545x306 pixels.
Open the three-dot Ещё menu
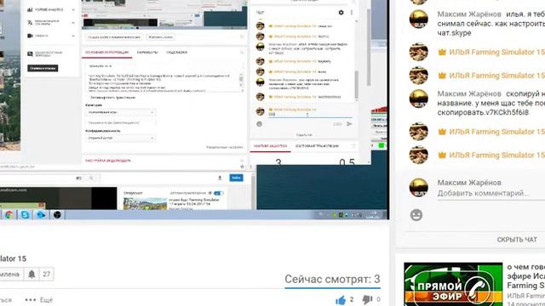(38, 300)
